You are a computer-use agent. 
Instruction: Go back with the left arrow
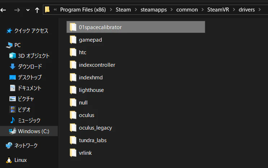point(3,10)
